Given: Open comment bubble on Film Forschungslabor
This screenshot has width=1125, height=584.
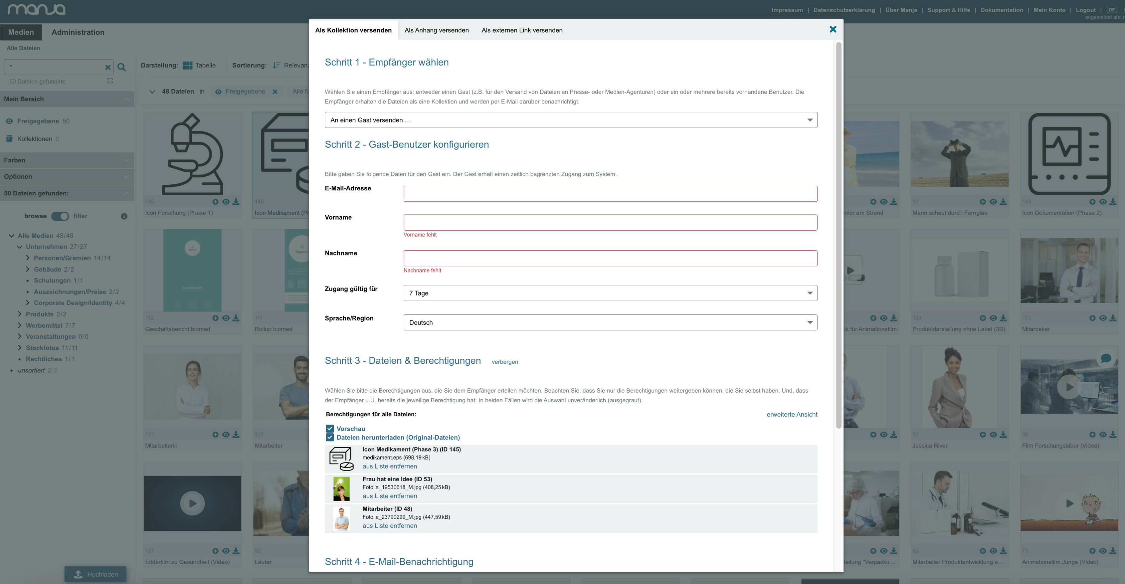Looking at the screenshot, I should tap(1106, 358).
